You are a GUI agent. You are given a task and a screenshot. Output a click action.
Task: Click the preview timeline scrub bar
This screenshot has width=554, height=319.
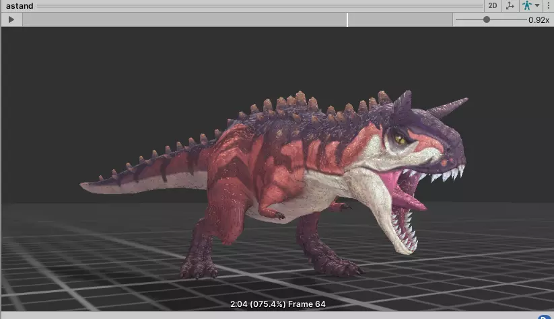pyautogui.click(x=238, y=19)
